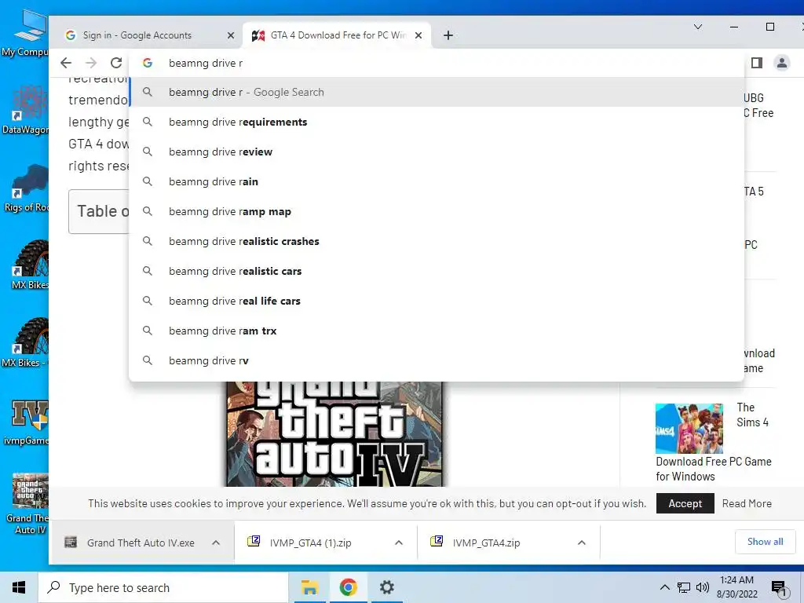Image resolution: width=804 pixels, height=603 pixels.
Task: Select the ivmpGame desktop icon
Action: point(26,422)
